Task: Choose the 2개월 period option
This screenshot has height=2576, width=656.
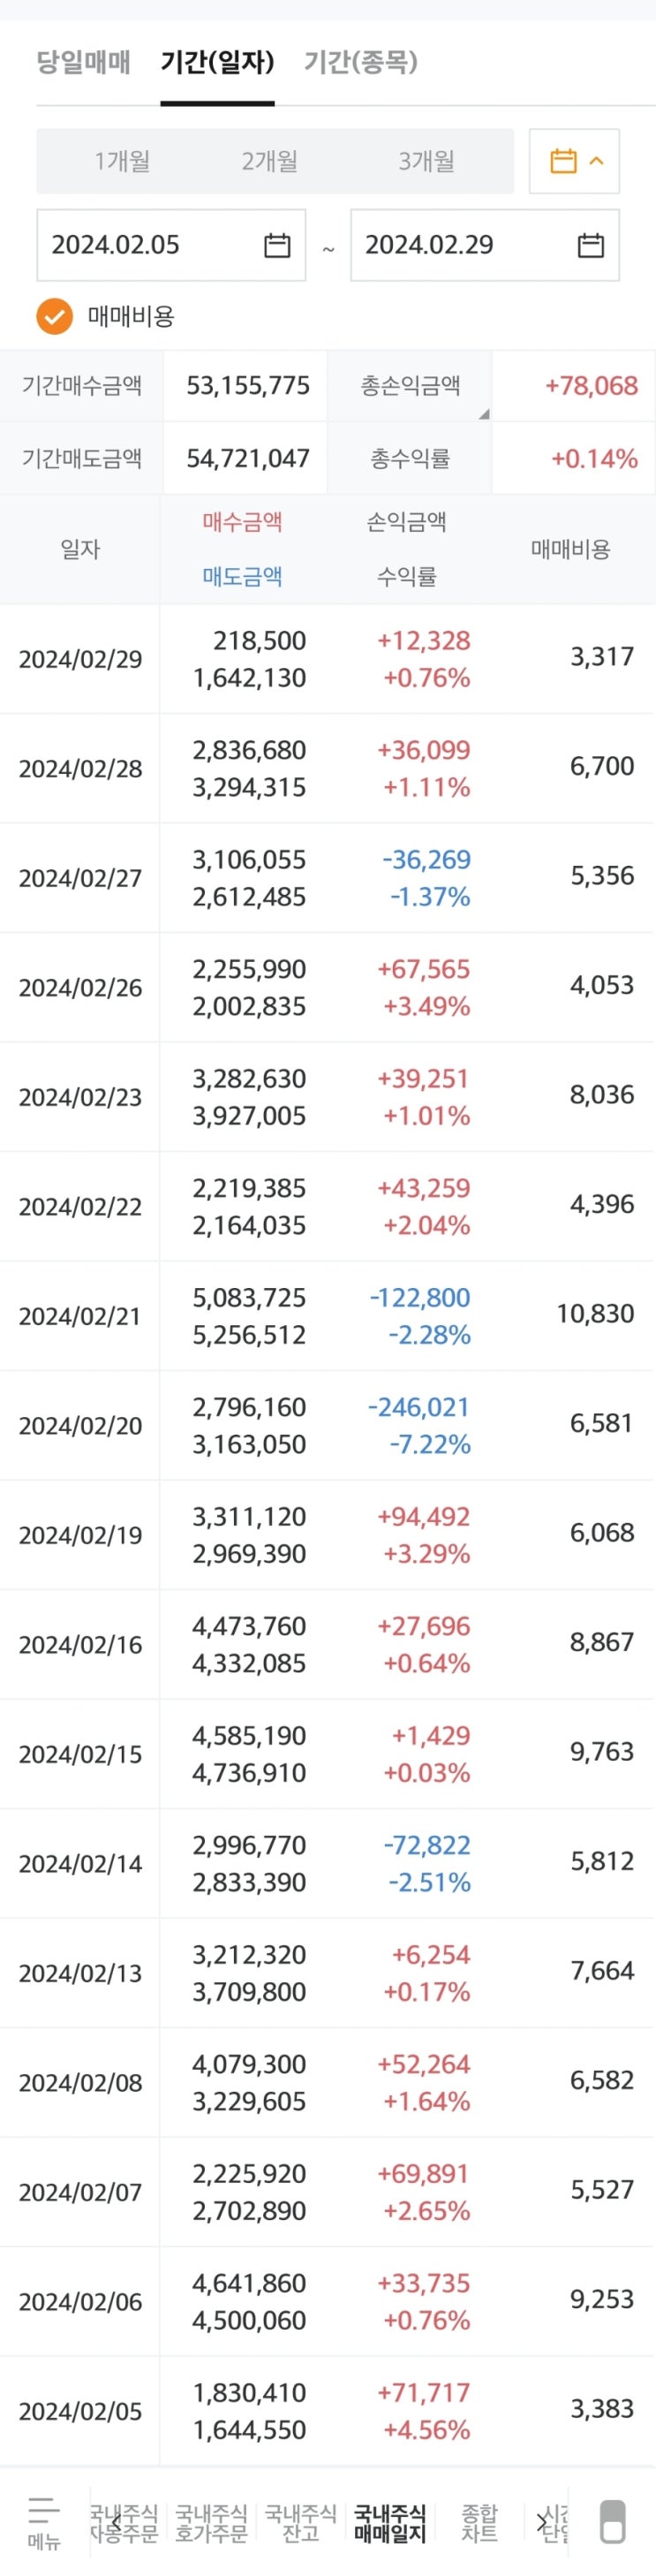Action: [269, 161]
